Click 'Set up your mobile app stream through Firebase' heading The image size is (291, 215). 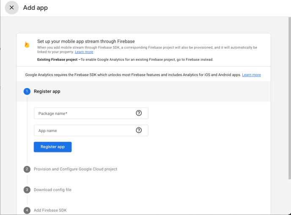(x=86, y=41)
